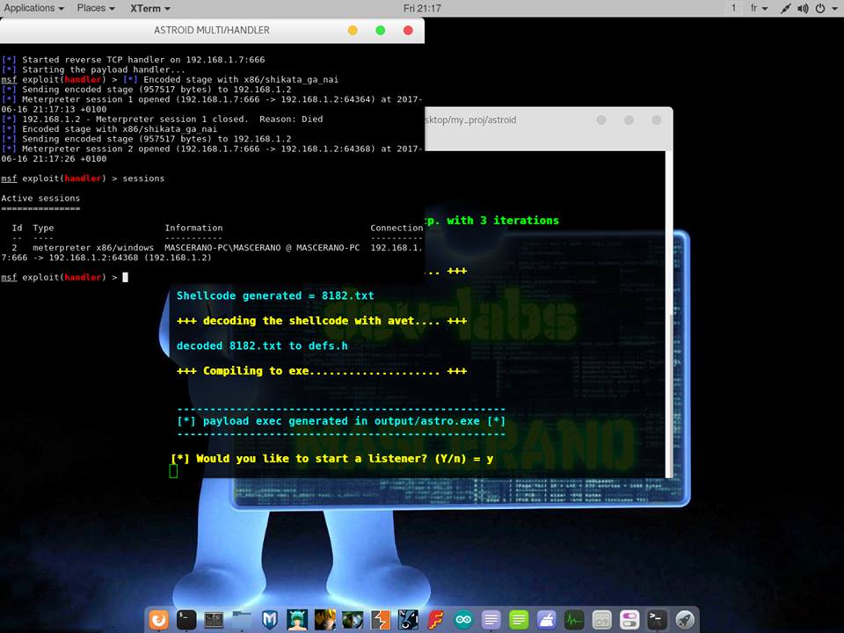Screen dimensions: 844x633
Task: Open the Places menu
Action: click(95, 8)
